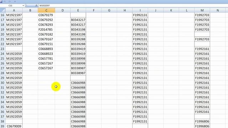Image resolution: width=228 pixels, height=128 pixels.
Task: Click cell F1992703 in row 16
Action: click(x=202, y=15)
